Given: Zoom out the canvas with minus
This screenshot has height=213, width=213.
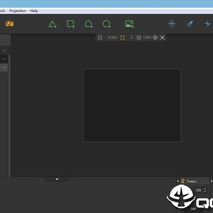Looking at the screenshot, I should pos(138,37).
